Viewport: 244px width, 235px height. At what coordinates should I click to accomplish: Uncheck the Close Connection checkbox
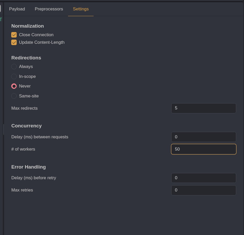coord(14,35)
